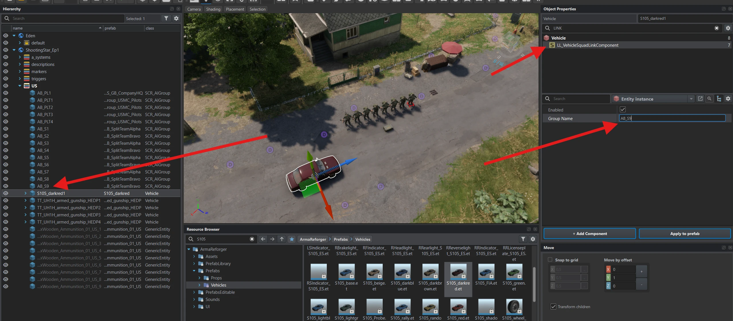This screenshot has width=733, height=321.
Task: Collapse the Eden world node
Action: point(14,36)
